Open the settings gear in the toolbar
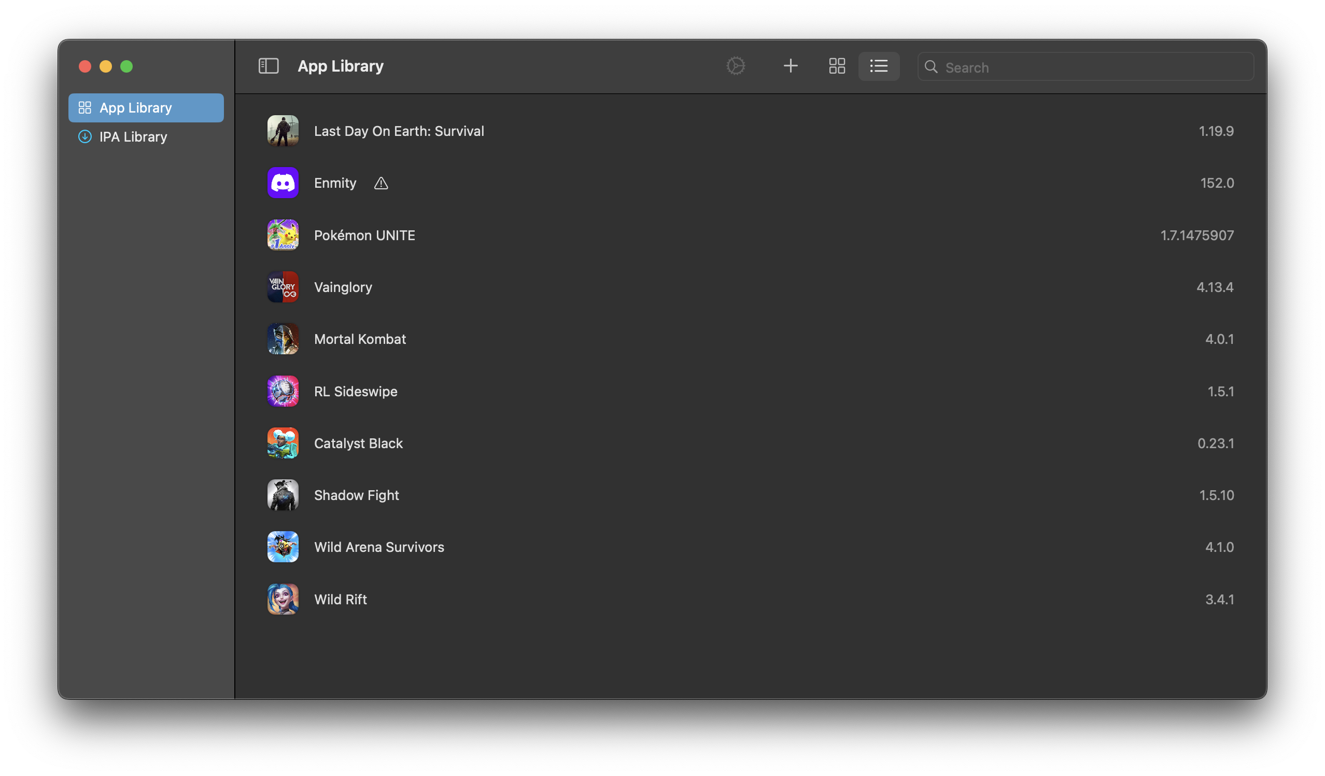The width and height of the screenshot is (1325, 776). click(736, 66)
